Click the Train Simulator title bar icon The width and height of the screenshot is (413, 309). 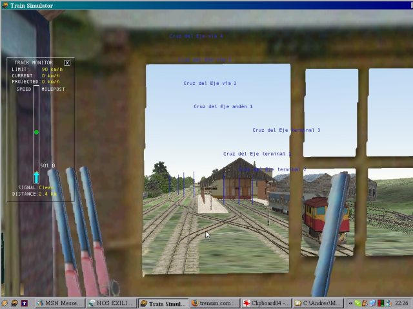pos(5,5)
